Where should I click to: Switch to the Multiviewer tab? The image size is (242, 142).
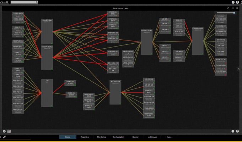tap(152, 137)
